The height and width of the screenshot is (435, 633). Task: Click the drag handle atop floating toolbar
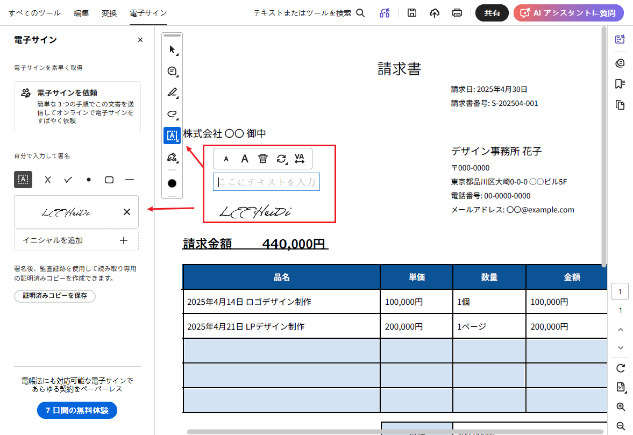coord(173,35)
